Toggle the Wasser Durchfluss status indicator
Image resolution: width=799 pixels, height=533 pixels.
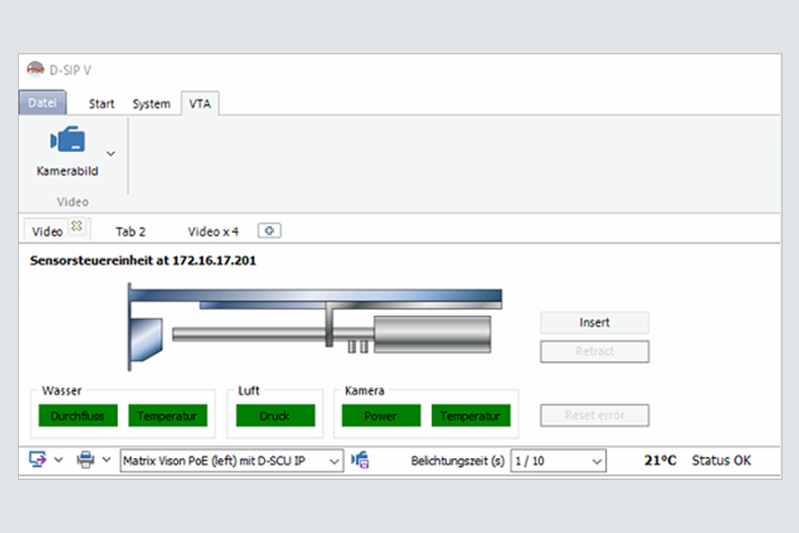point(78,416)
